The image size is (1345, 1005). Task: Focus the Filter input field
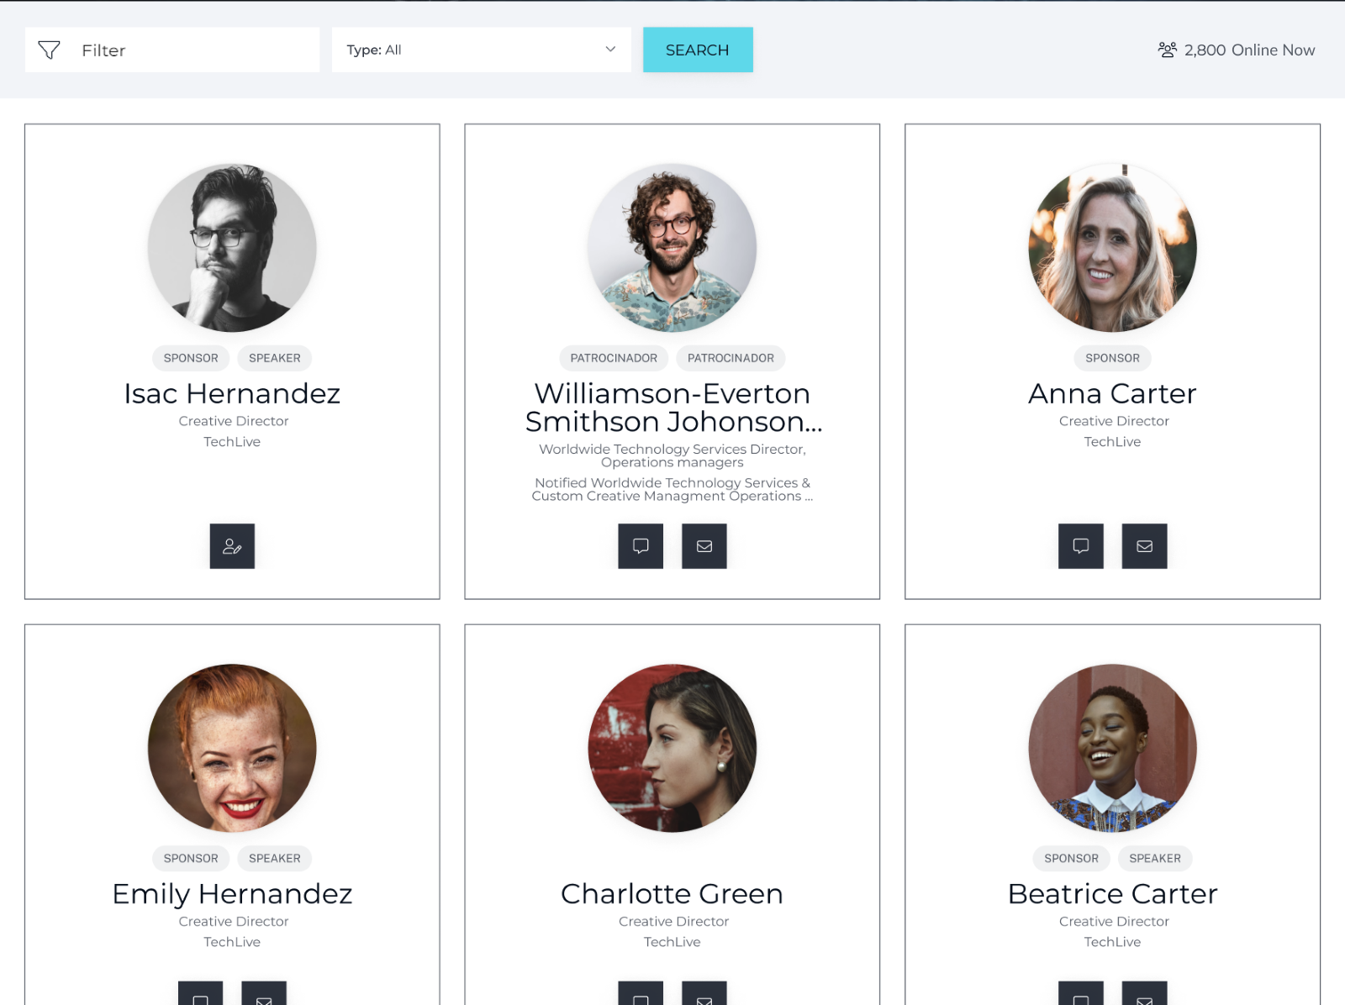pos(172,50)
